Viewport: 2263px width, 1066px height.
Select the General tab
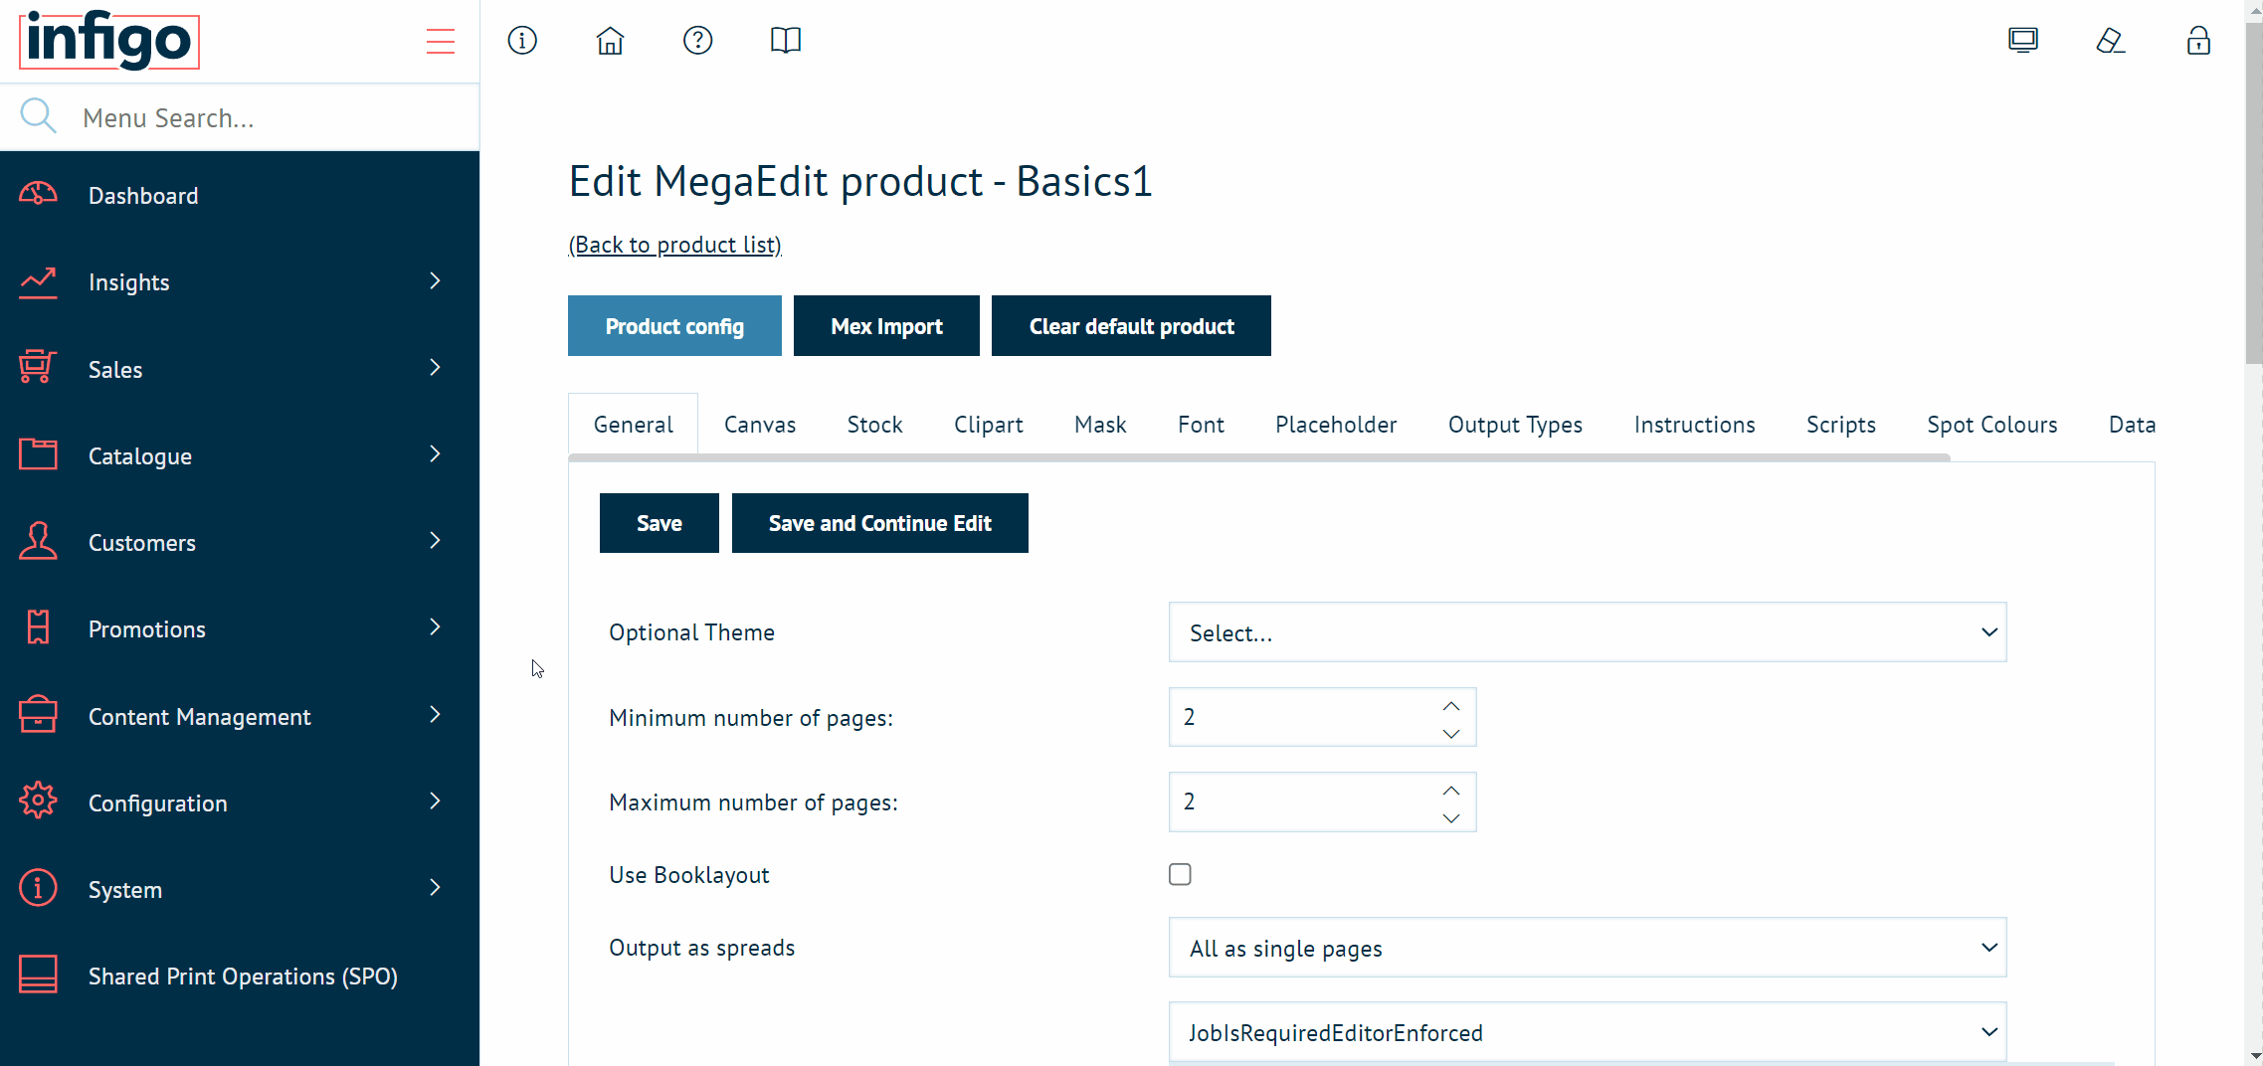coord(633,425)
